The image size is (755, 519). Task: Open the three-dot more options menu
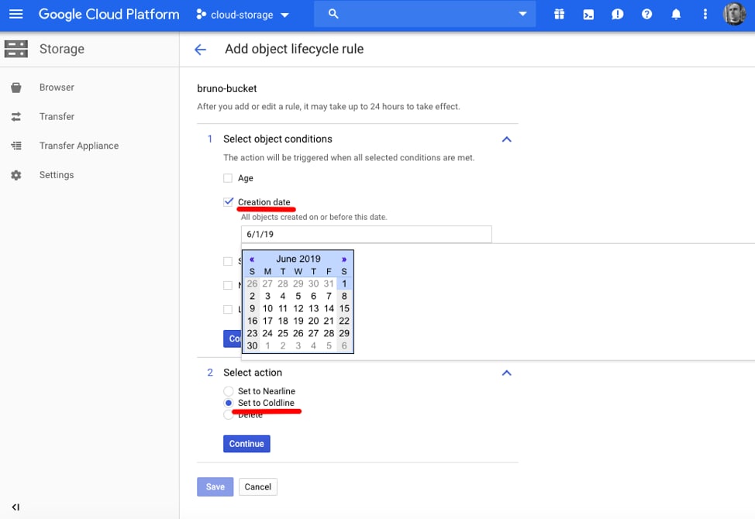tap(705, 14)
